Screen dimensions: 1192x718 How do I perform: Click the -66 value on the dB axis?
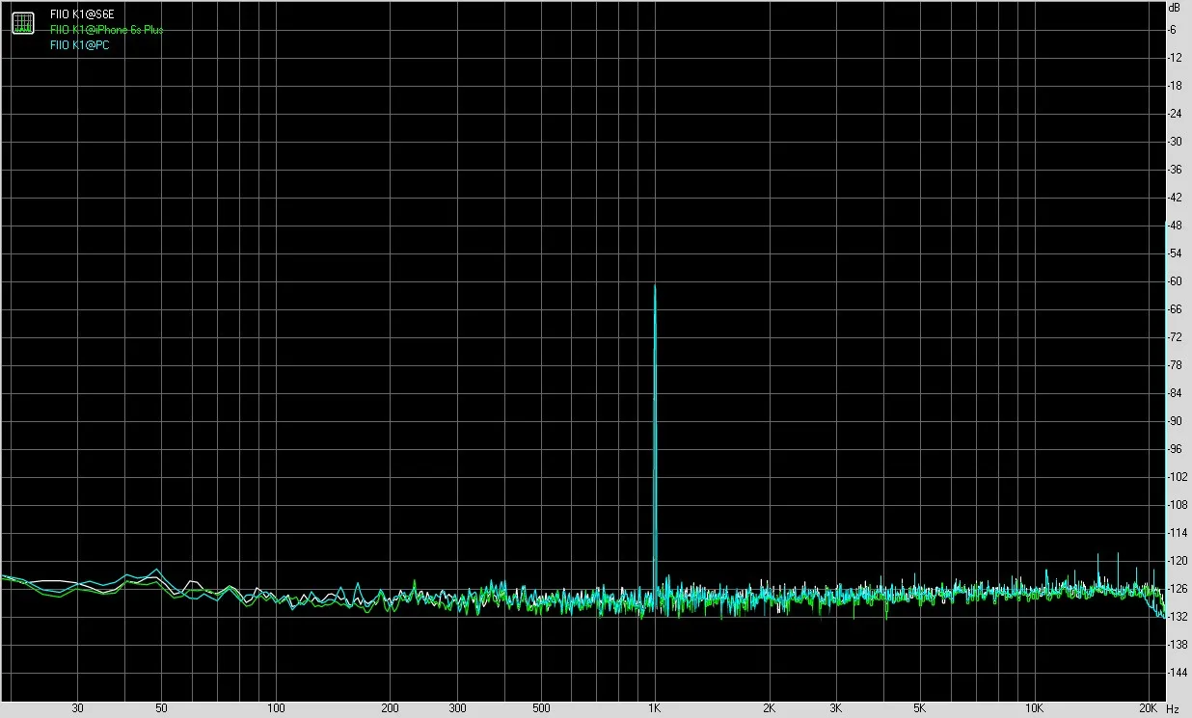[1175, 309]
